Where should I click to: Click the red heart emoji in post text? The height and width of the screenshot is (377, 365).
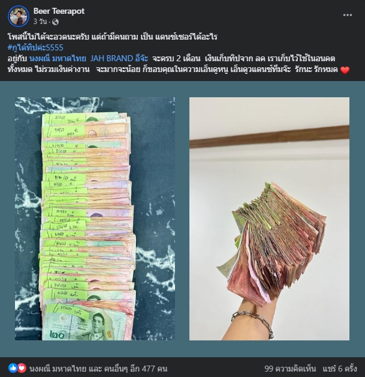click(x=345, y=70)
